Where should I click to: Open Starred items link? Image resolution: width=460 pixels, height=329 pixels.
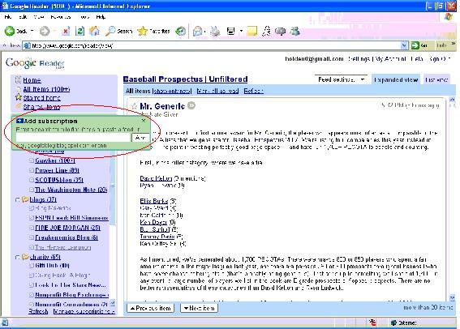(41, 98)
